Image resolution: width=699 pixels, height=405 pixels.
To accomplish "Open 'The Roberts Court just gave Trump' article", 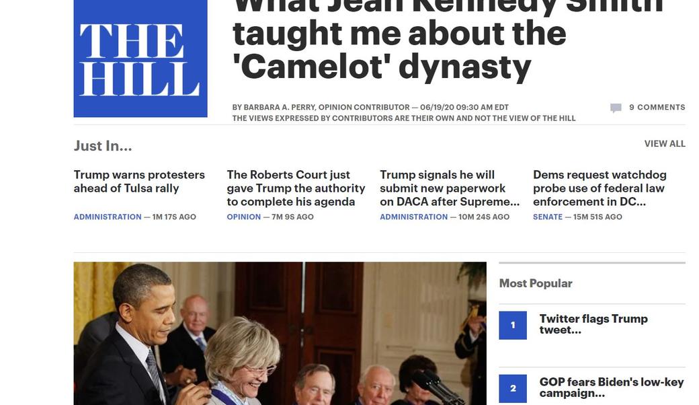I will coord(296,188).
